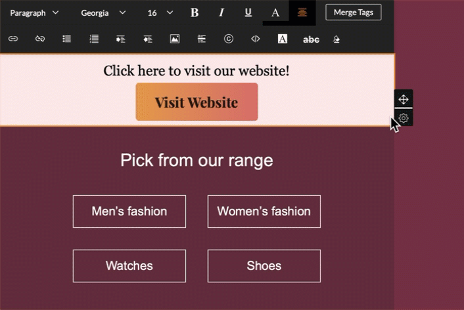Open the Paragraph style dropdown
The height and width of the screenshot is (310, 464).
click(34, 12)
